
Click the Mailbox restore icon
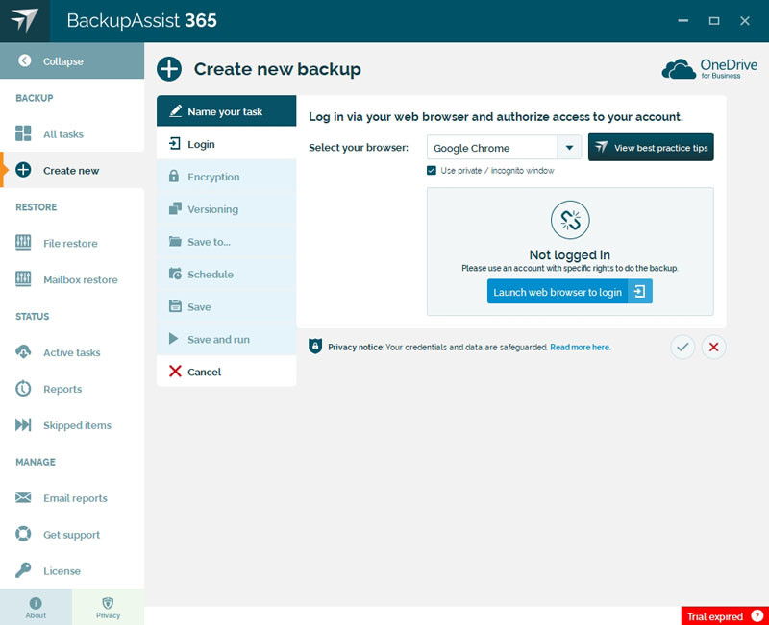(x=23, y=278)
